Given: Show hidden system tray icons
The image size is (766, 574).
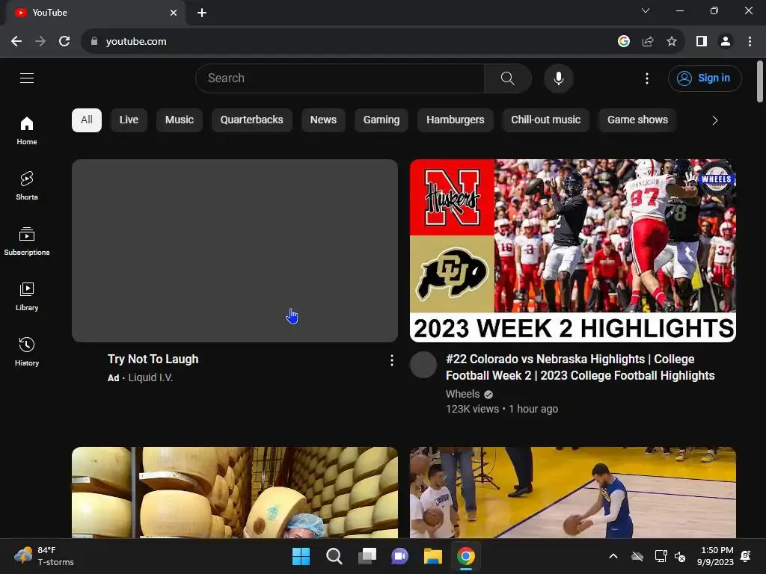Looking at the screenshot, I should tap(613, 556).
